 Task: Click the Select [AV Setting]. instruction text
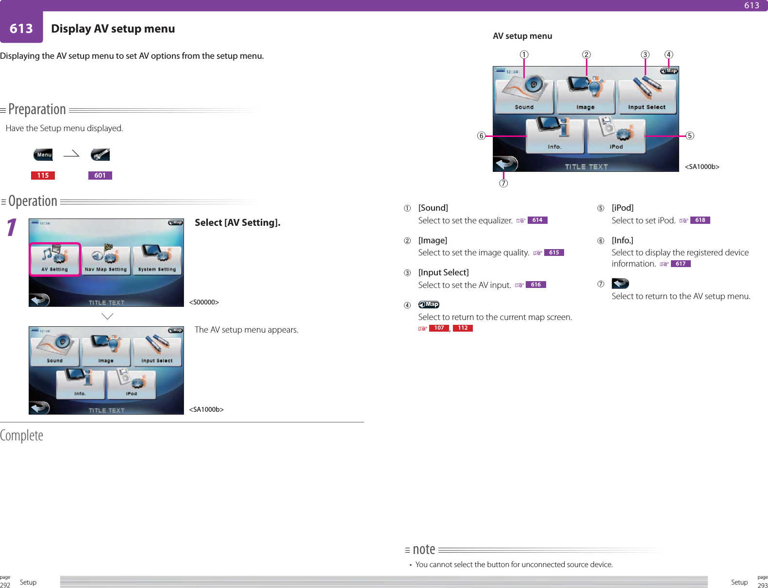(x=237, y=222)
